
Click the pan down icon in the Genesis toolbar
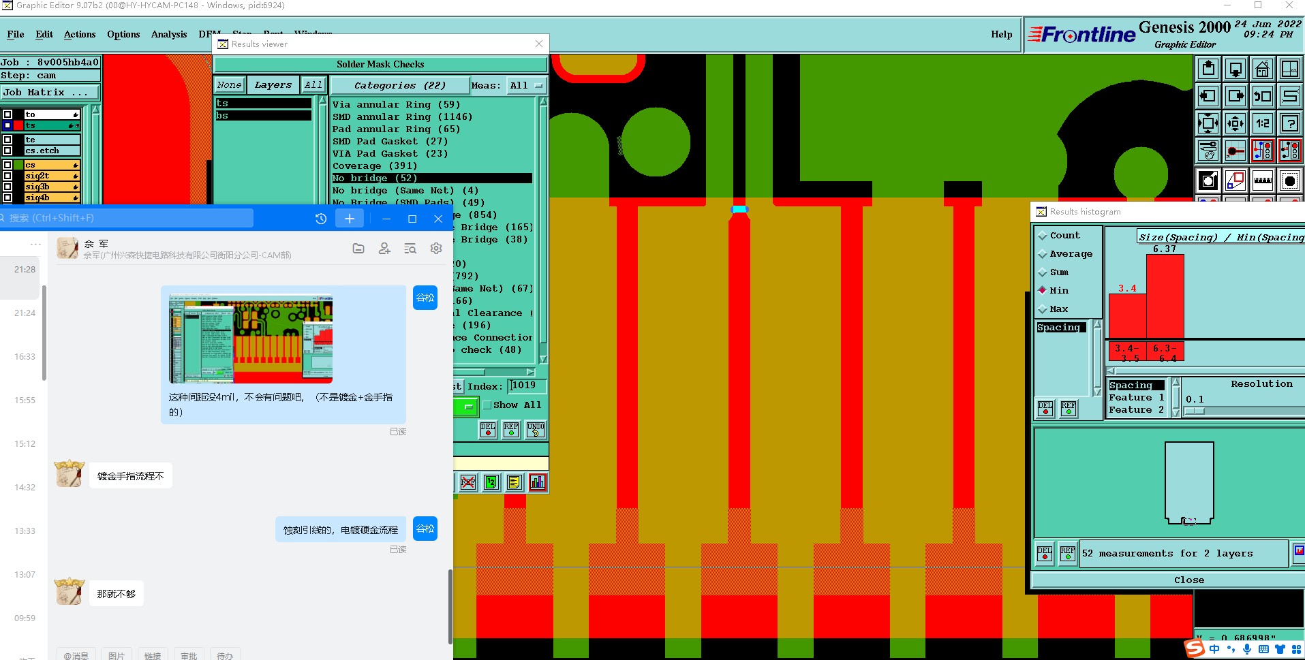click(x=1235, y=69)
